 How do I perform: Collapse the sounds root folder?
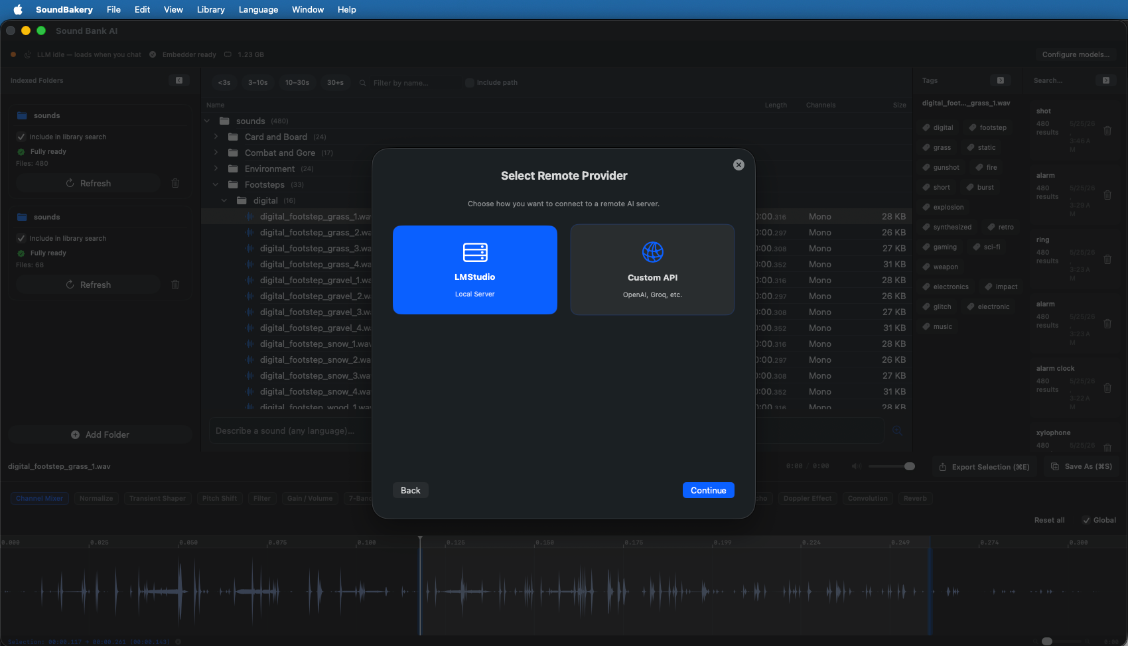207,121
